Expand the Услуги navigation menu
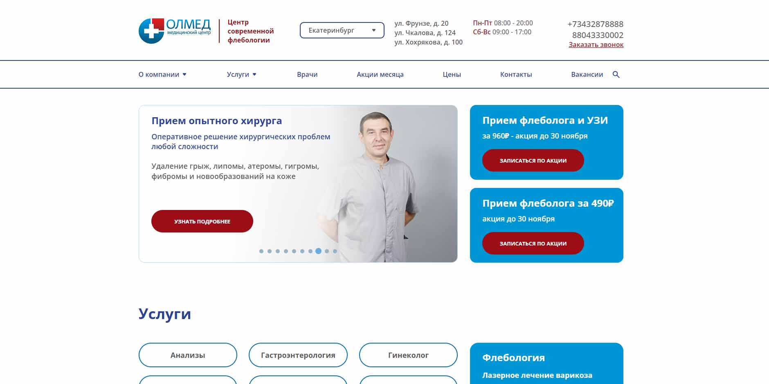 [241, 74]
